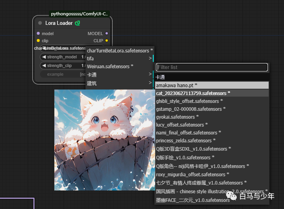Click the yellow clip input socket
Viewport: 284px width, 209px height.
[38, 41]
